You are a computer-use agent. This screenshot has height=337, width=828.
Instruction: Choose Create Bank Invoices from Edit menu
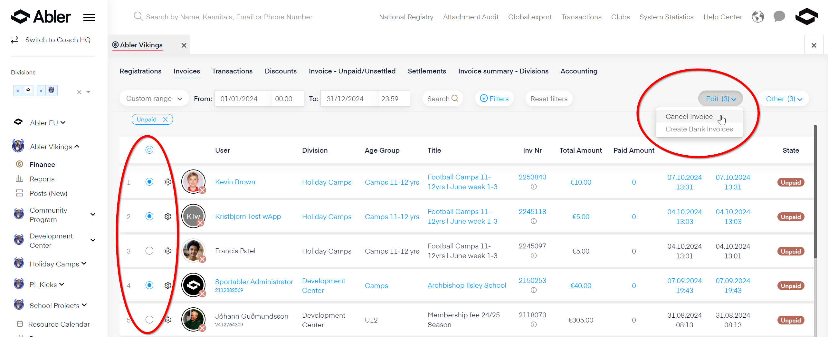tap(699, 129)
